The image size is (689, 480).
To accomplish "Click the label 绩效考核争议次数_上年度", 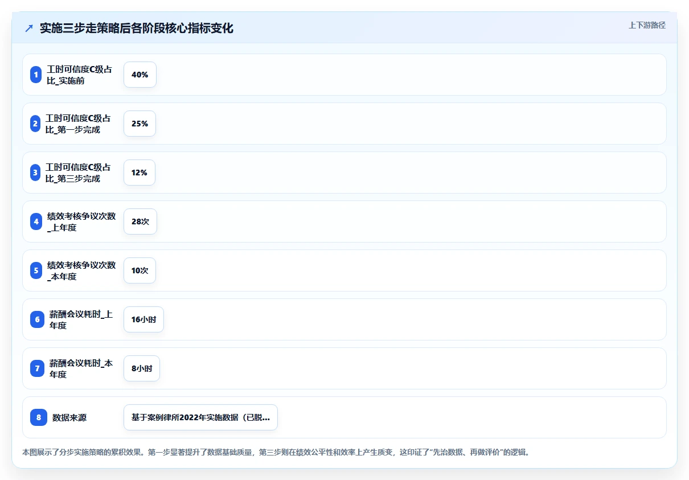I will coord(81,221).
